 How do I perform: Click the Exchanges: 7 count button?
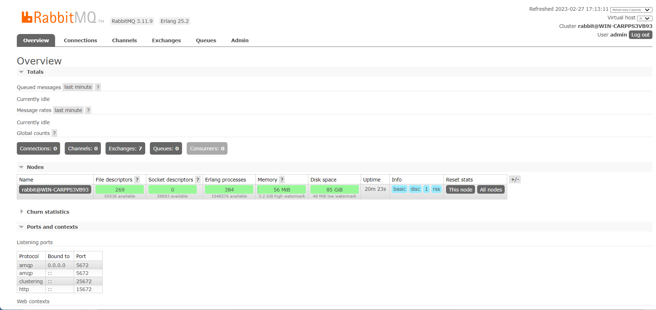[x=125, y=149]
